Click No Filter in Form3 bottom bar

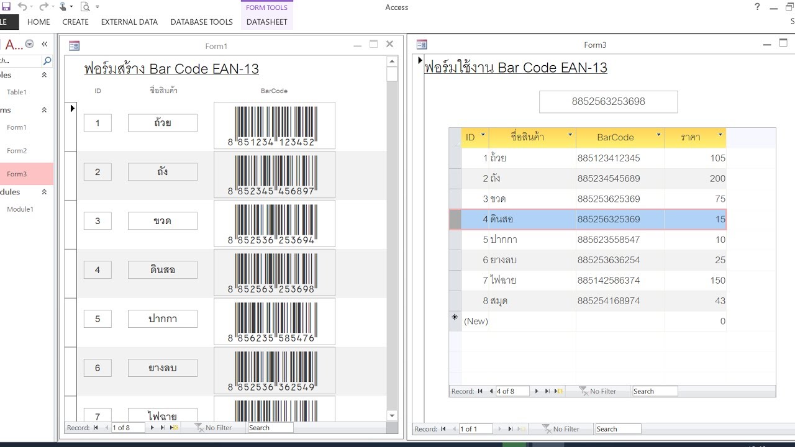tap(561, 429)
